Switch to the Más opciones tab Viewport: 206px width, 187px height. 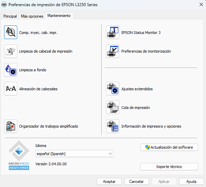[x=32, y=16]
